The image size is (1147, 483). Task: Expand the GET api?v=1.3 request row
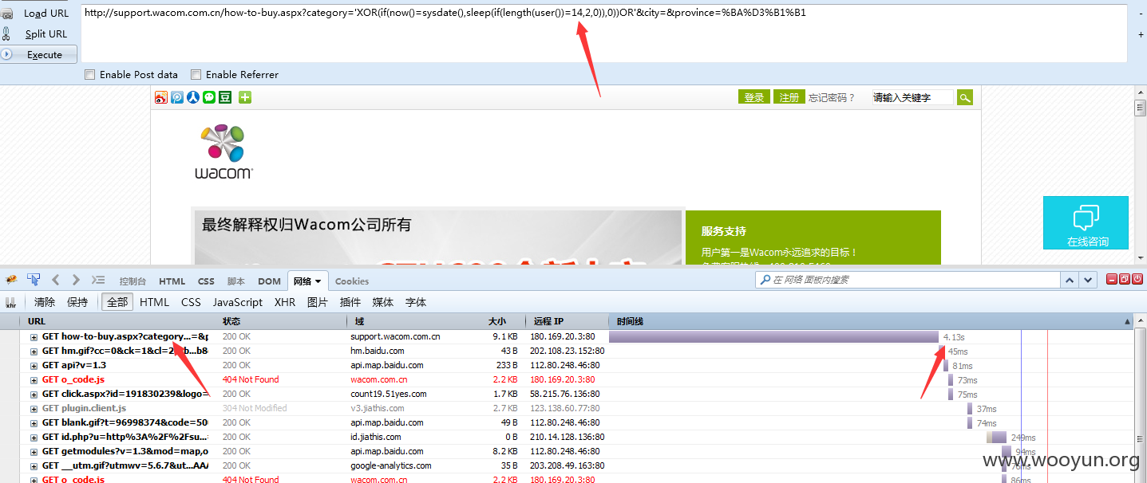(x=34, y=366)
